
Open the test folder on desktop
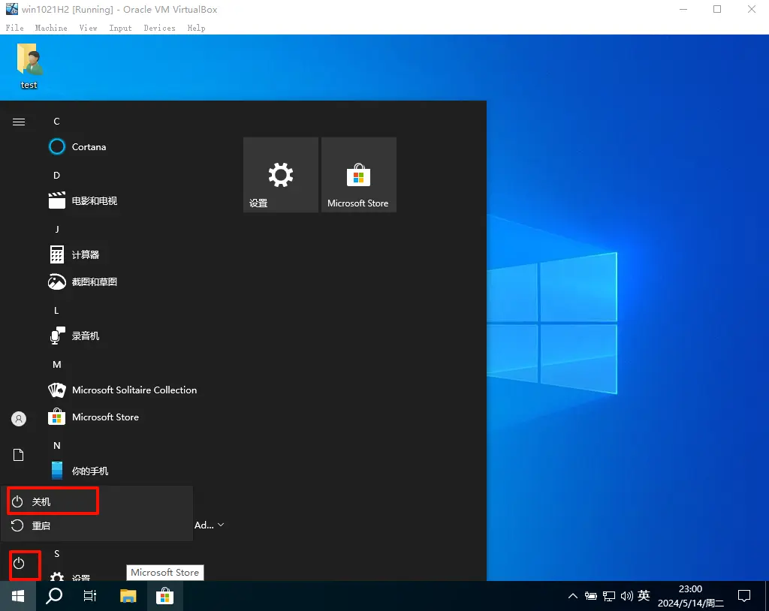click(x=29, y=66)
